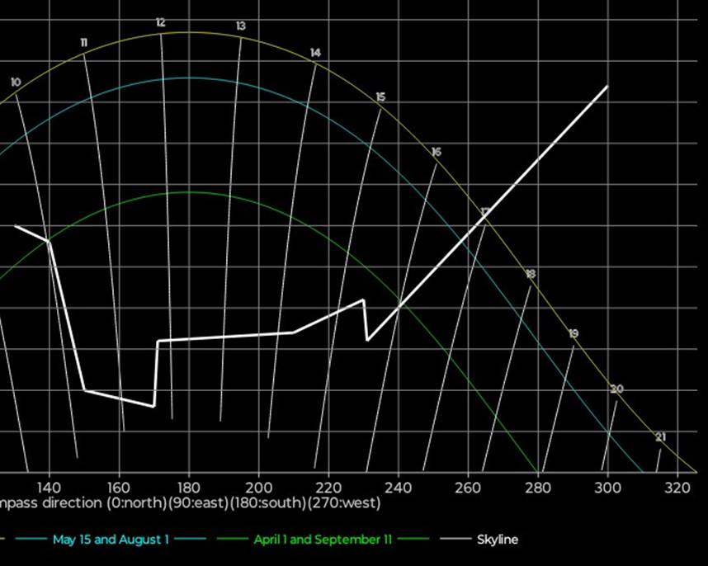
Task: Select the hour 21 label near horizon
Action: click(x=660, y=437)
